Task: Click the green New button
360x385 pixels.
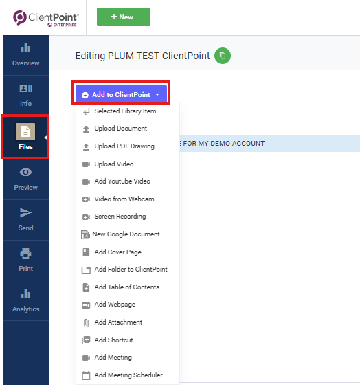Action: (124, 16)
